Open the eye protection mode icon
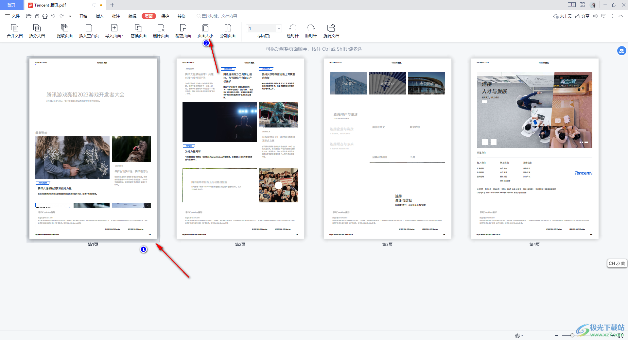628x340 pixels. coord(517,336)
